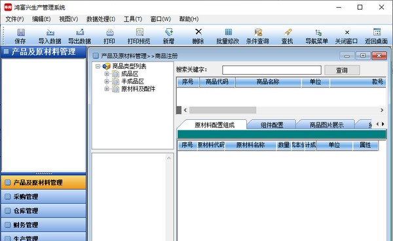Maximize the 商品注册 inner window
393x241 pixels.
[x=363, y=56]
